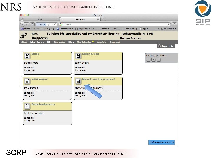The width and height of the screenshot is (212, 159).
Task: Open the Rapporter menu item
Action: [59, 42]
